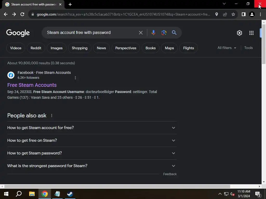
Task: Click the vertical scrollbar thumb
Action: 264,44
